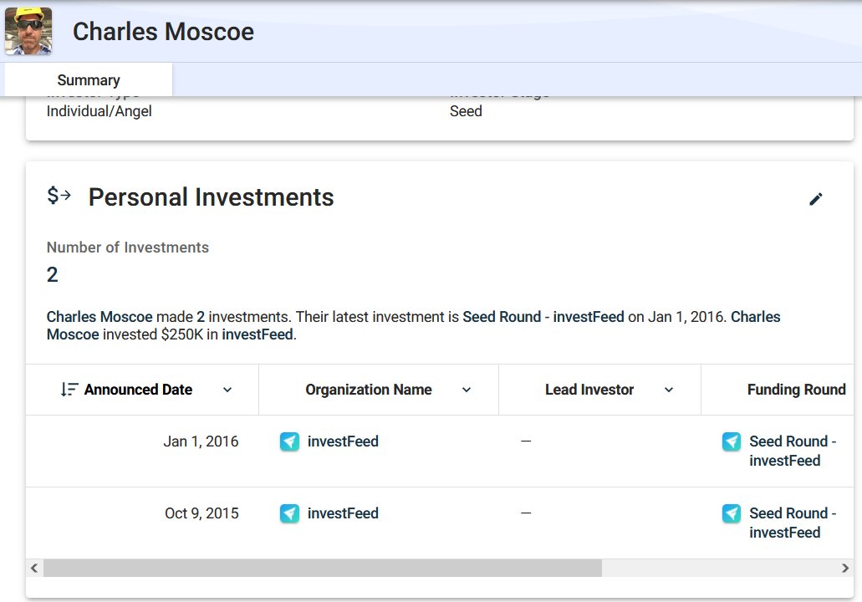
Task: Open the Seed Round - investFeed link in the Jan 1, 2016 row
Action: click(793, 451)
